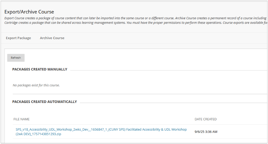This screenshot has width=268, height=144.
Task: Click the Export Package button
Action: pyautogui.click(x=18, y=38)
